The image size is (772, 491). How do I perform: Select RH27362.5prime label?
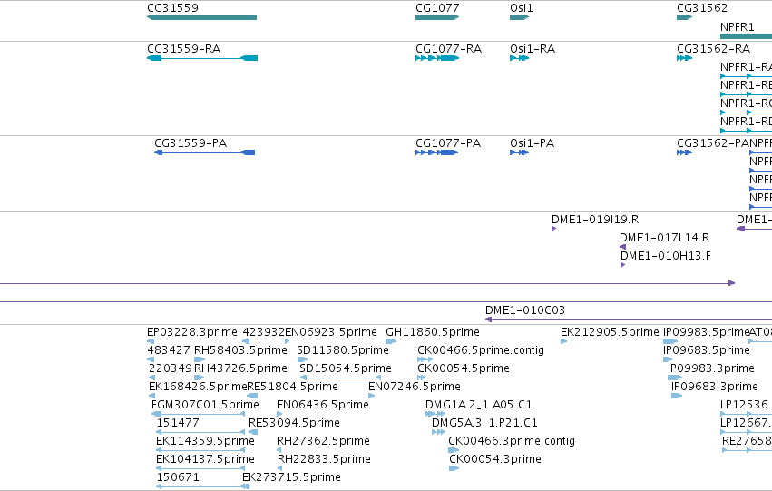coord(323,441)
